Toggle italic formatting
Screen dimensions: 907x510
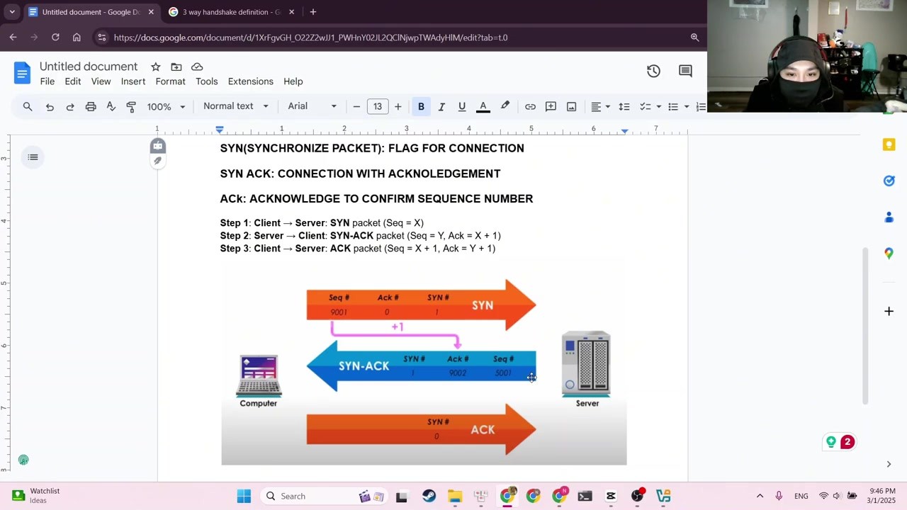point(441,107)
